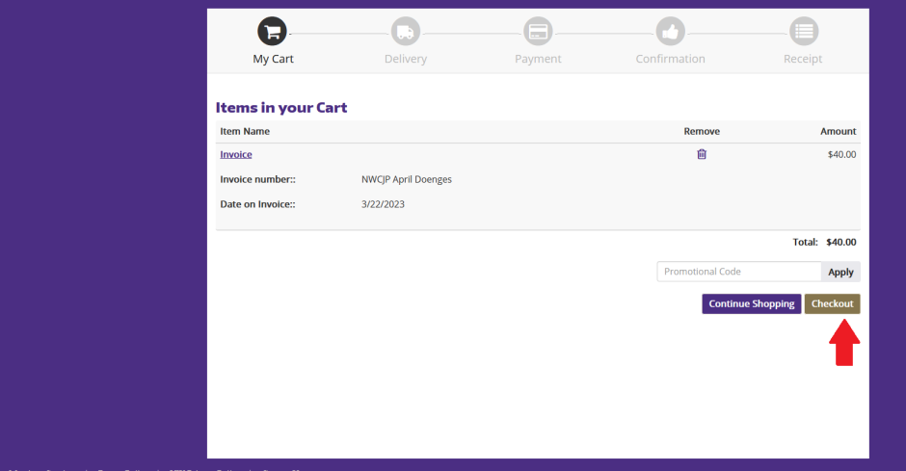Viewport: 906px width, 471px height.
Task: Click the Date on Invoice:: field label
Action: (257, 204)
